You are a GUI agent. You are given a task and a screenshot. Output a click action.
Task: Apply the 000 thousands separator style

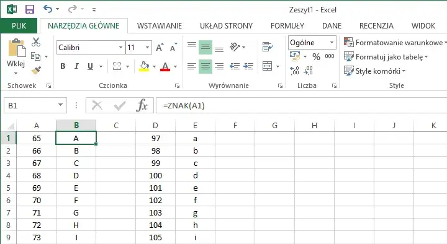coord(330,56)
